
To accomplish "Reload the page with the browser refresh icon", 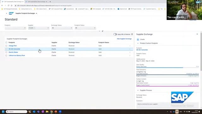I will click(x=9, y=5).
